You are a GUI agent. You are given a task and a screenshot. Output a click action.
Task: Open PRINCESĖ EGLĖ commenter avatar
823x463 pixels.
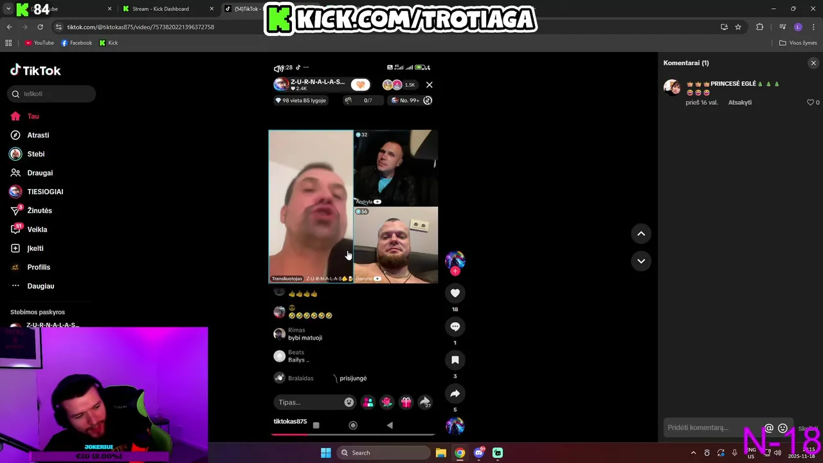(x=672, y=87)
